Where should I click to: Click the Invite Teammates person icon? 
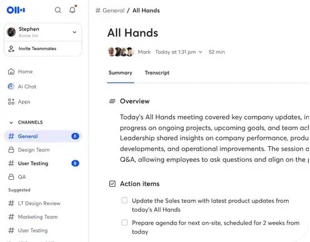(11, 49)
